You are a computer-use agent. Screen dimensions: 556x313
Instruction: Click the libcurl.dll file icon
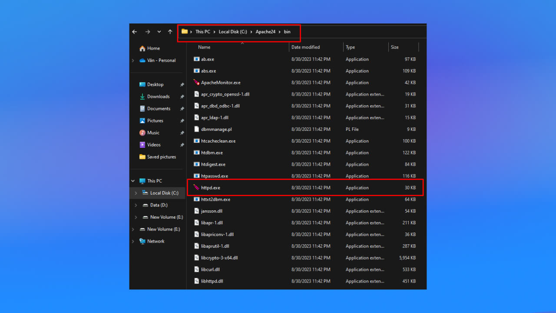[196, 270]
